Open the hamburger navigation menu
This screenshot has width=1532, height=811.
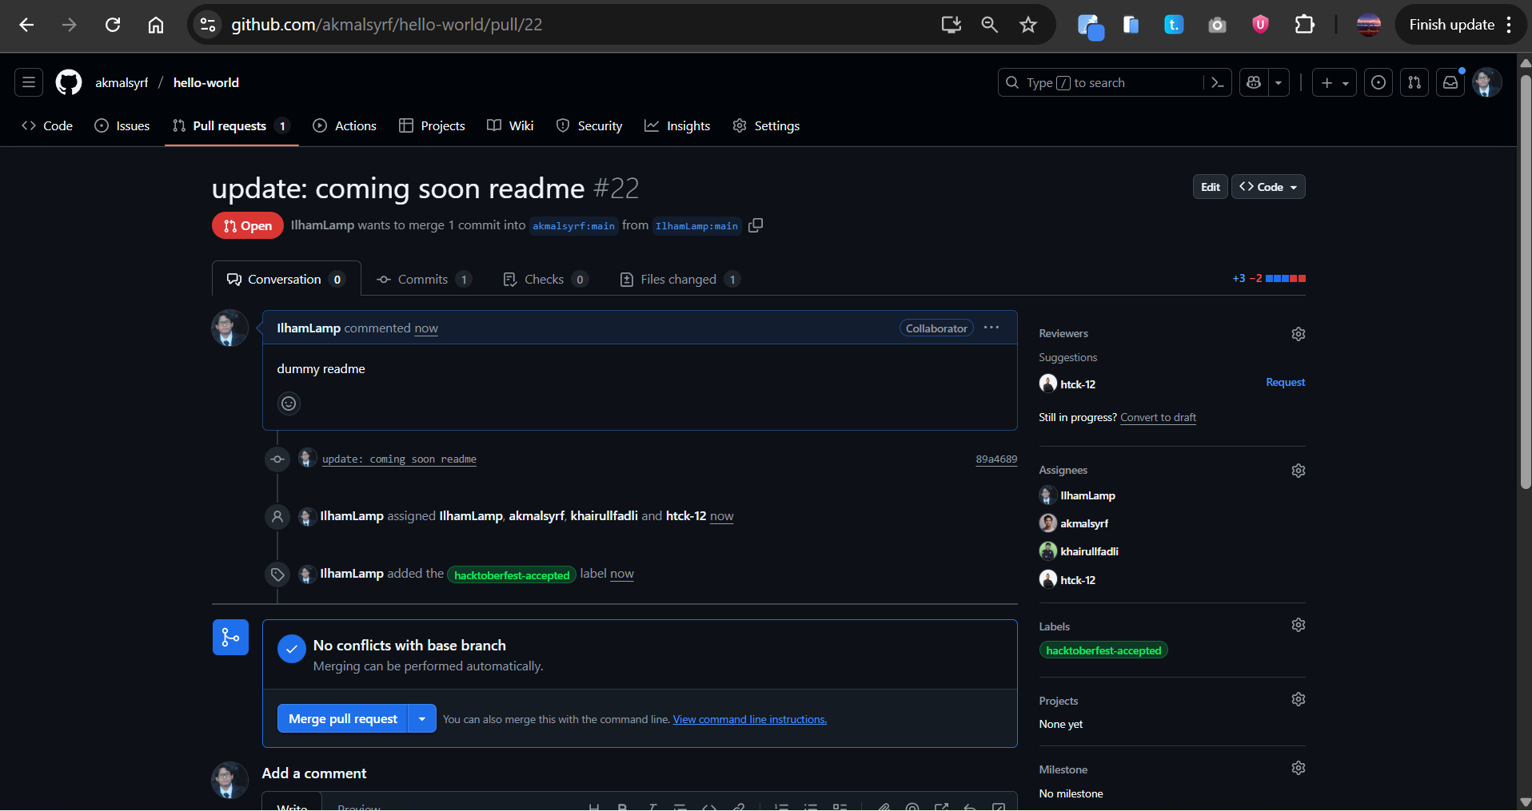(29, 82)
